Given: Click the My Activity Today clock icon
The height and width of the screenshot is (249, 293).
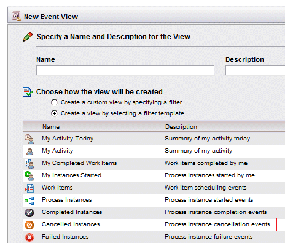Looking at the screenshot, I should [x=29, y=139].
